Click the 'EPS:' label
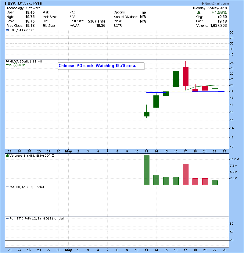This screenshot has width=244, height=253. click(x=73, y=17)
